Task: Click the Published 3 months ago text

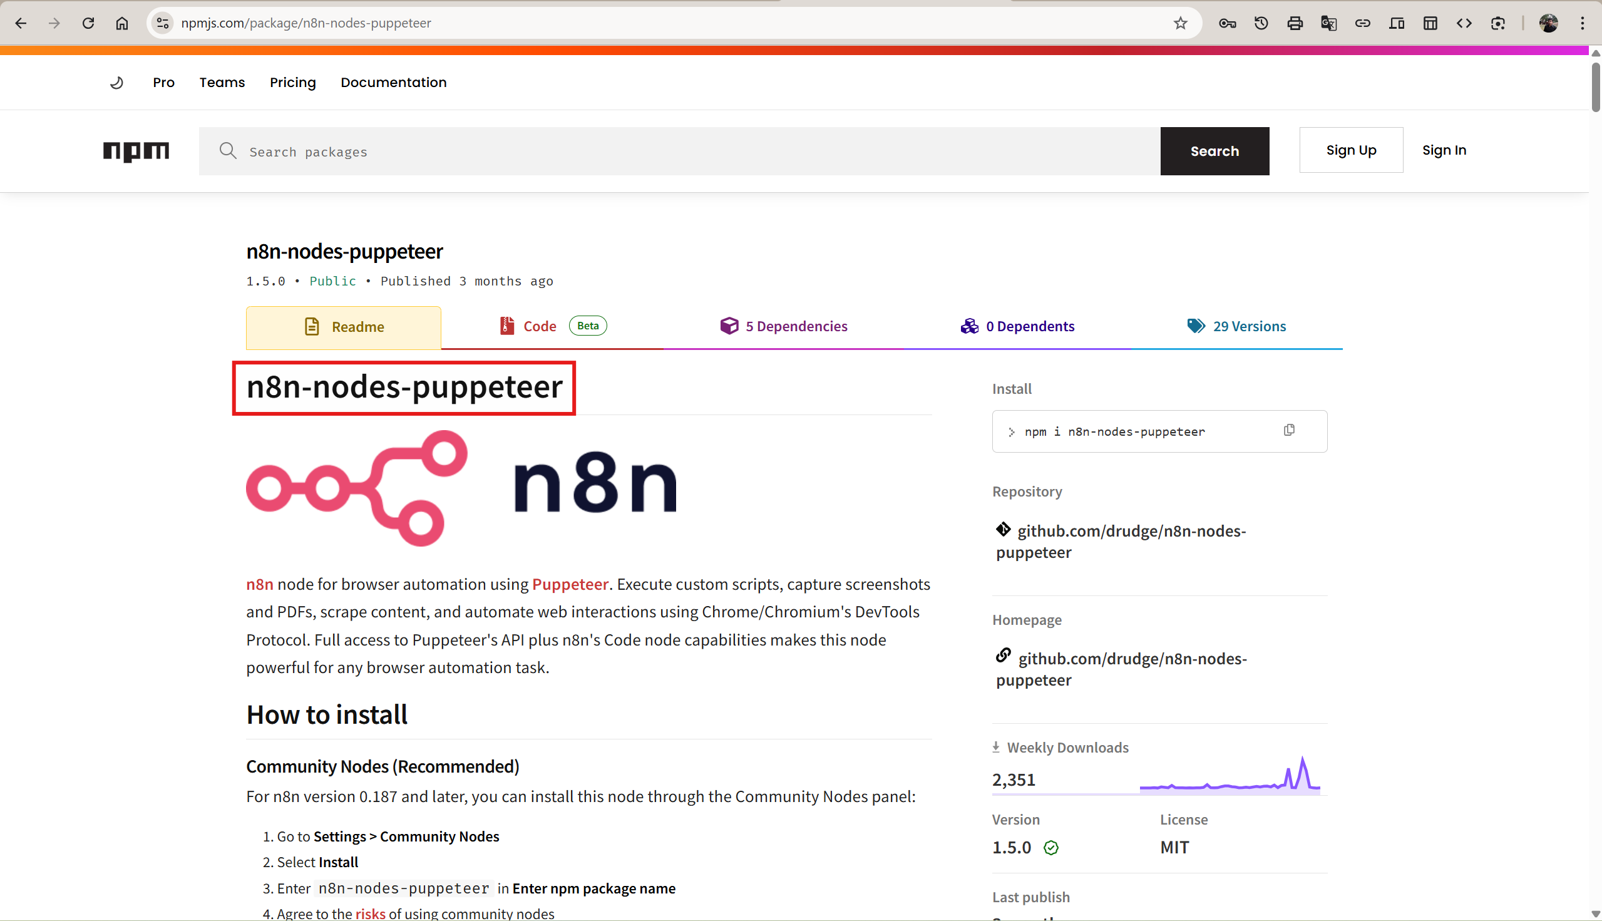Action: coord(467,281)
